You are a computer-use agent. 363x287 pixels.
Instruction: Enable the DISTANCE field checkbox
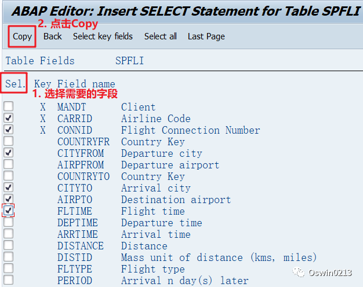(x=9, y=245)
